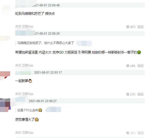Click the green nauseated face emoji
The width and height of the screenshot is (146, 138).
click(139, 52)
